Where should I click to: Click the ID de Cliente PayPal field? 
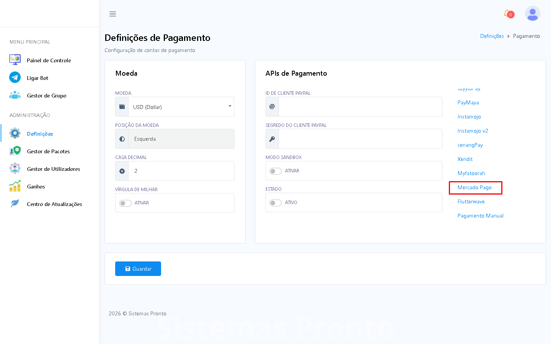[x=360, y=107]
